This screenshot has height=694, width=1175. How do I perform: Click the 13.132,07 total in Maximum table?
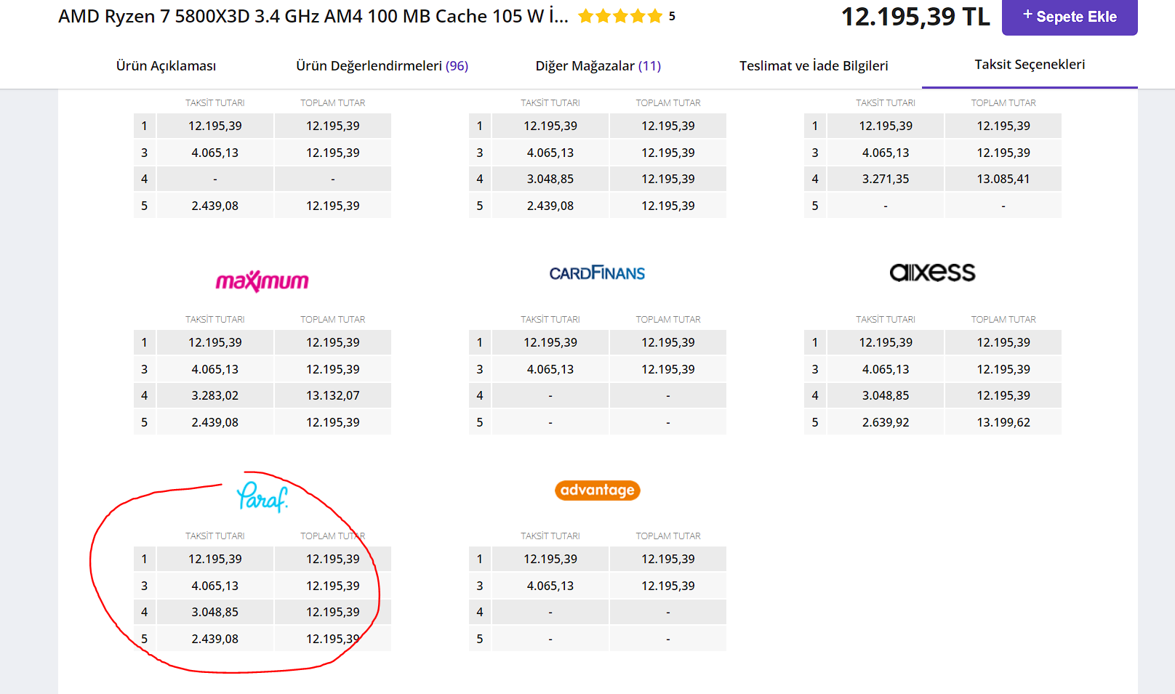(332, 395)
